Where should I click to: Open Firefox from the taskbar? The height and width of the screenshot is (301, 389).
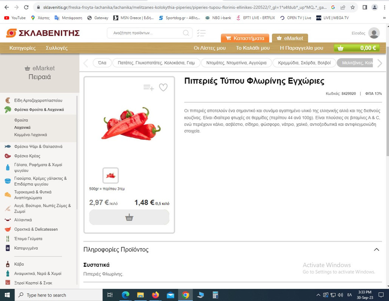[155, 295]
